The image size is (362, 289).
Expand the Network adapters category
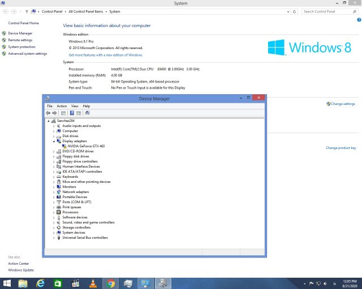(x=54, y=192)
